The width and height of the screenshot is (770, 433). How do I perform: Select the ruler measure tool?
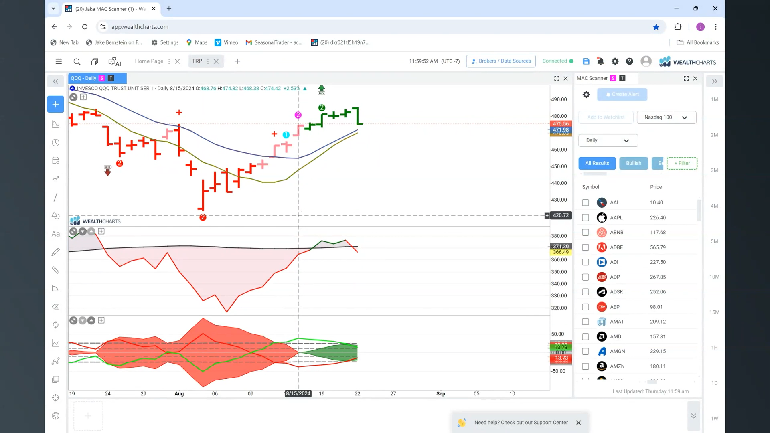click(x=55, y=270)
